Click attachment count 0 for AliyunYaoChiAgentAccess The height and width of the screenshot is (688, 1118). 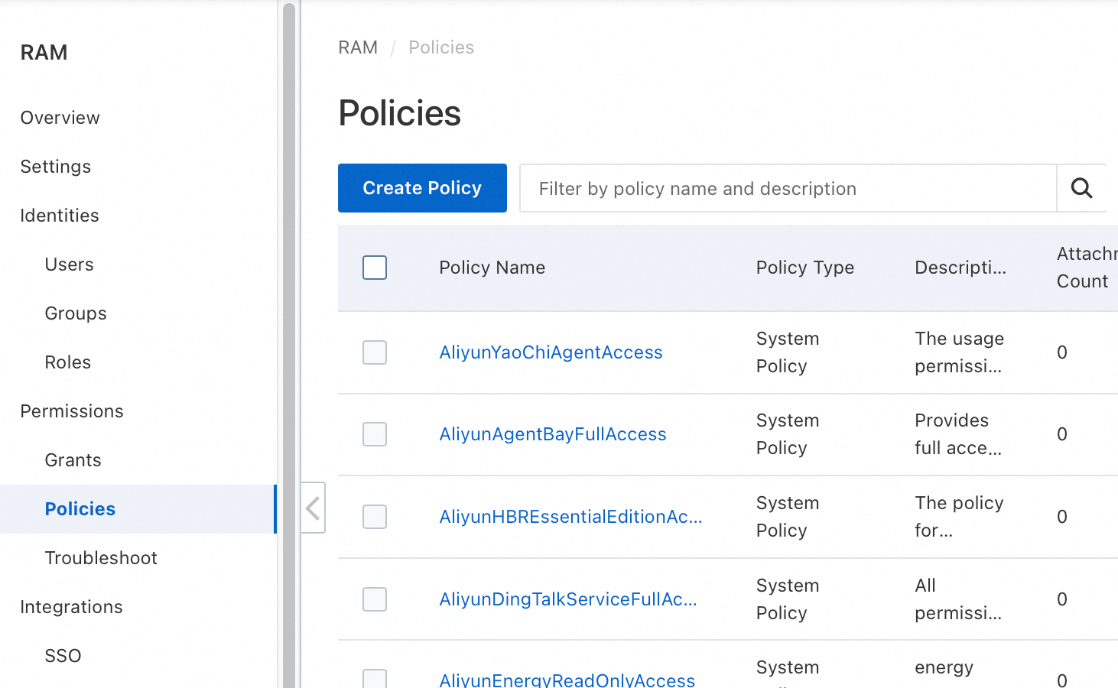point(1062,352)
